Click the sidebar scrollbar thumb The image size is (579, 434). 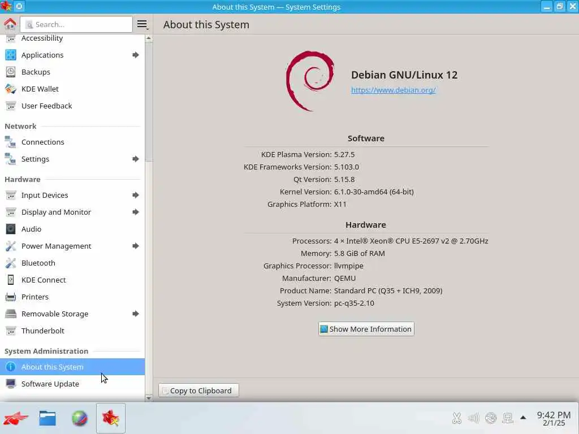click(x=149, y=102)
